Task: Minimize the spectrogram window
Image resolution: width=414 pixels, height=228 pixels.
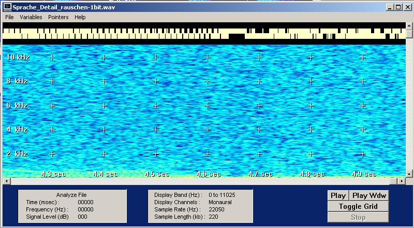Action: pos(390,7)
